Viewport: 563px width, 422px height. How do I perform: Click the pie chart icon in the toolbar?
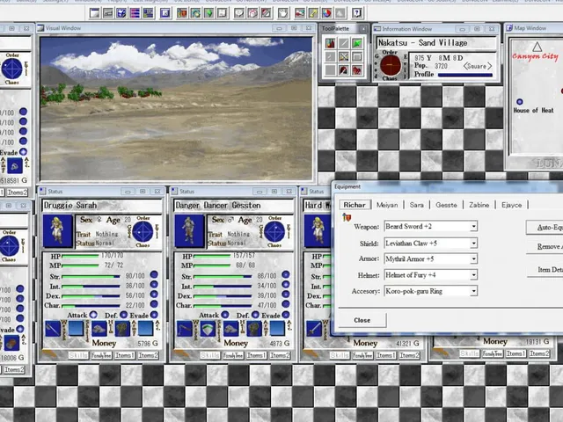(x=326, y=13)
